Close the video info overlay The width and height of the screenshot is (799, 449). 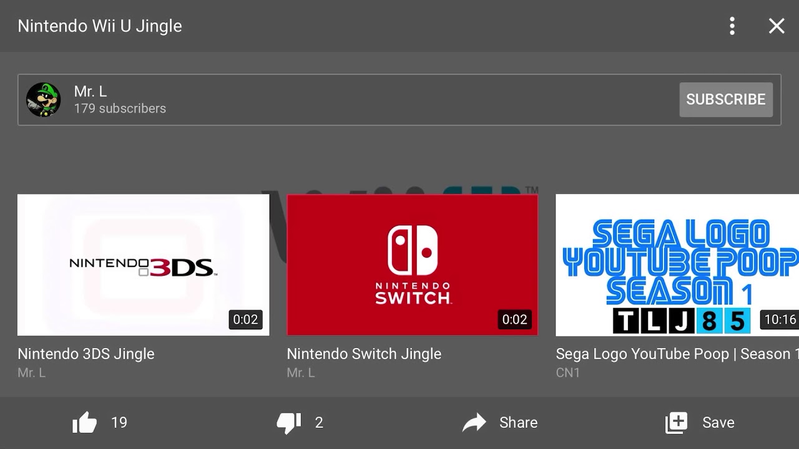pyautogui.click(x=777, y=26)
